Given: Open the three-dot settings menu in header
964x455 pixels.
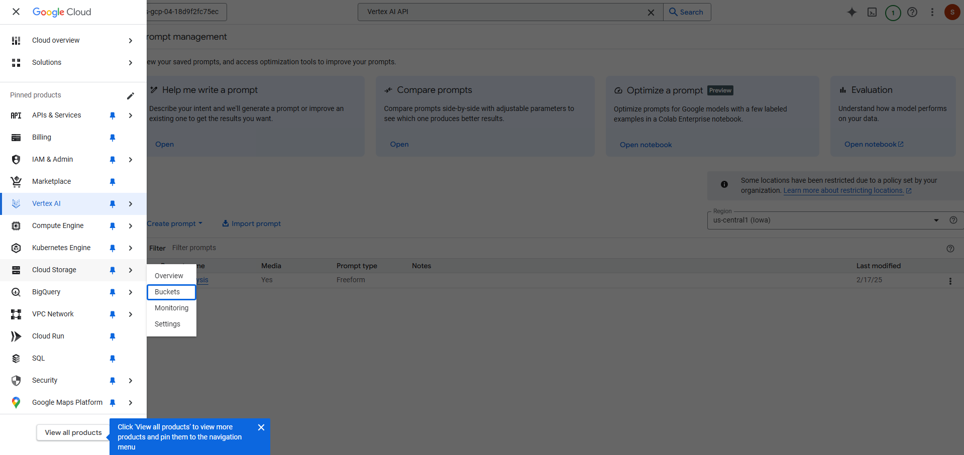Looking at the screenshot, I should pyautogui.click(x=932, y=12).
